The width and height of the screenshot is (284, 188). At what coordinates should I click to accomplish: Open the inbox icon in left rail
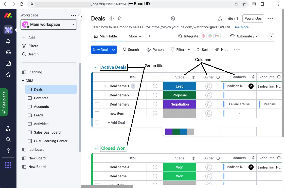(x=8, y=52)
